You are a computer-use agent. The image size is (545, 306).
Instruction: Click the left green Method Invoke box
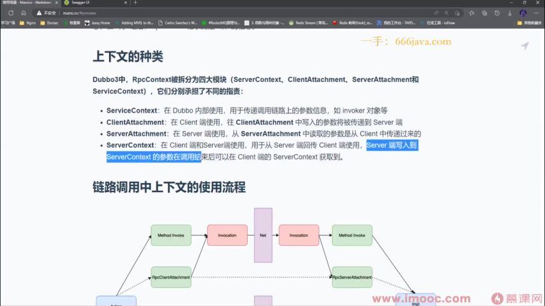coord(171,235)
